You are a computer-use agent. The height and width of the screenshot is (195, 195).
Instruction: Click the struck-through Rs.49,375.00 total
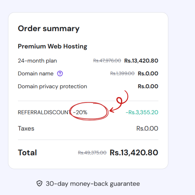(x=92, y=153)
